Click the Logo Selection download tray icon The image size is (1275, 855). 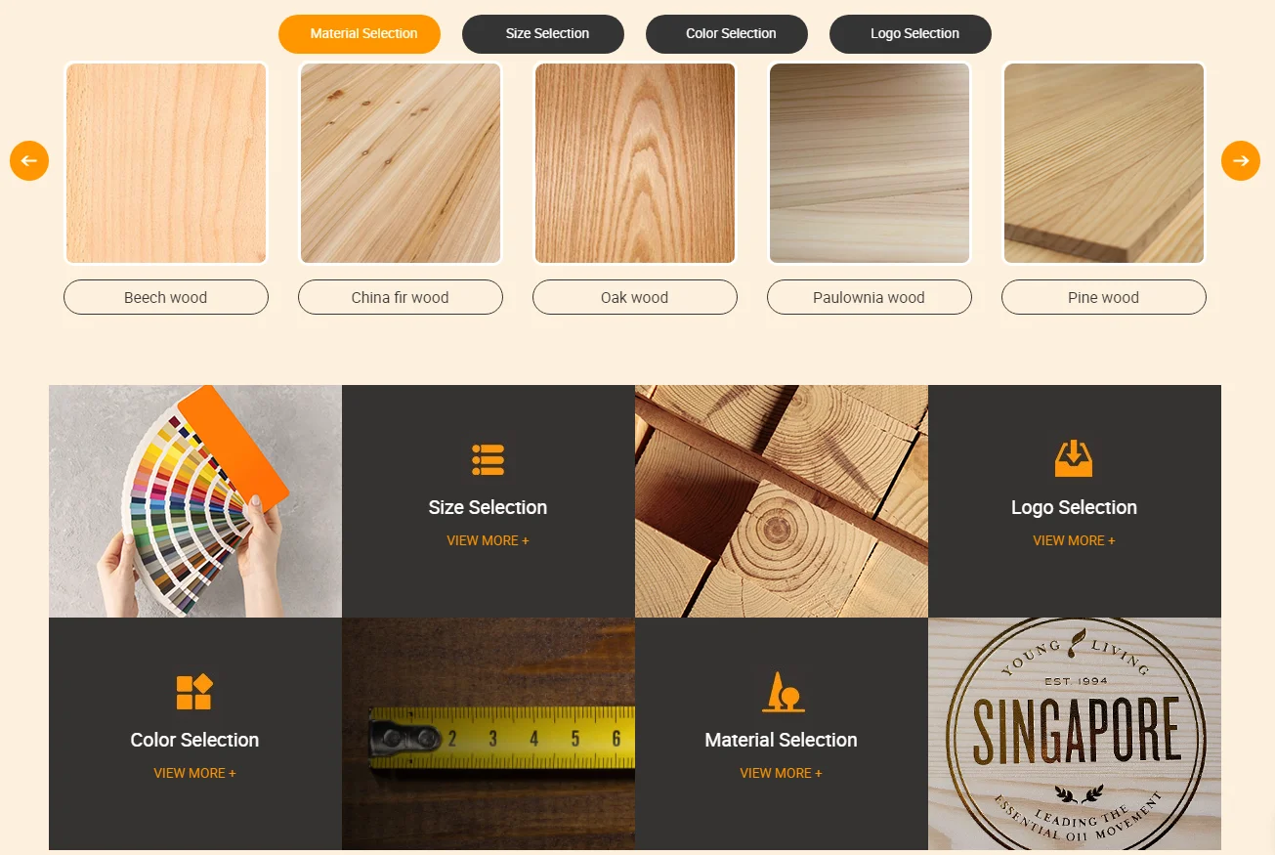click(x=1074, y=458)
